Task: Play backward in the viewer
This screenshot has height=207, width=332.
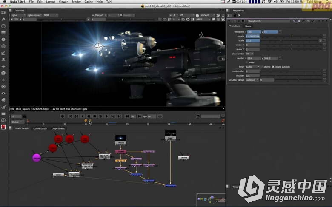Action: point(83,116)
